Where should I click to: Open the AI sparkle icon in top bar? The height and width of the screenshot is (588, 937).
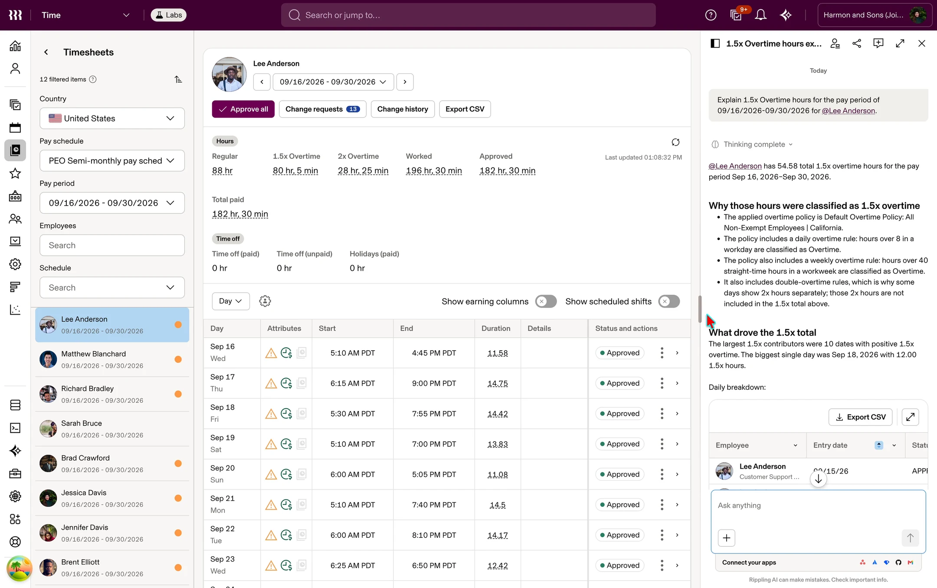click(786, 15)
